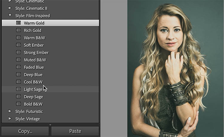This screenshot has width=224, height=137.
Task: Click the preset icon beside Soft Ember
Action: click(x=18, y=45)
